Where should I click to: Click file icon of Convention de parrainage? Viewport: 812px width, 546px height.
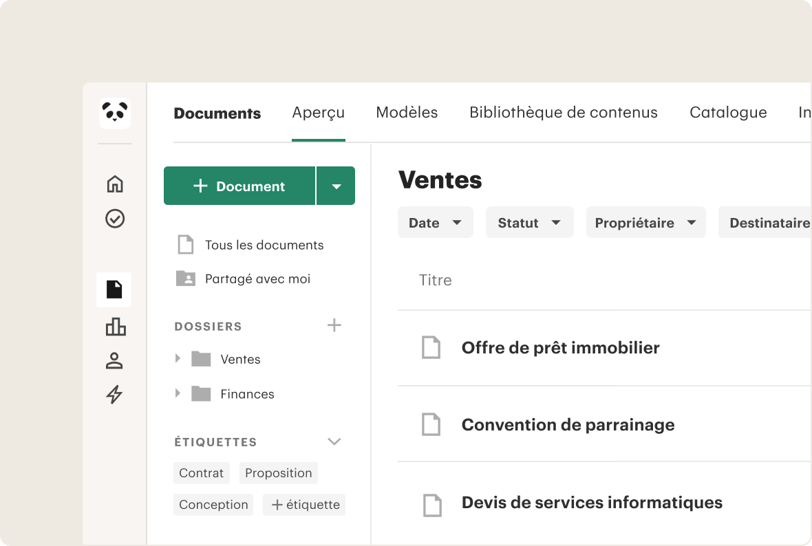coord(431,424)
